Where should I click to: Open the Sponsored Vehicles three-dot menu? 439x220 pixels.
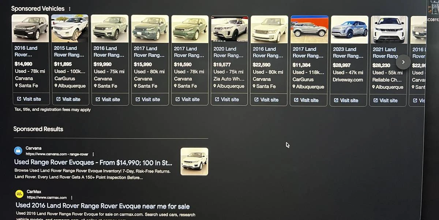point(70,9)
